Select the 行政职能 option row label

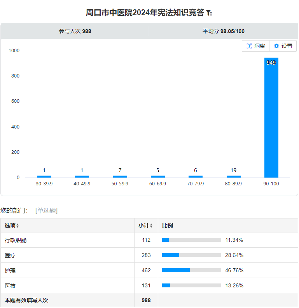pyautogui.click(x=16, y=240)
